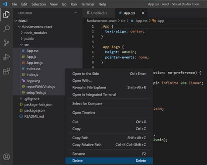
Task: Open the File menu
Action: tap(14, 4)
